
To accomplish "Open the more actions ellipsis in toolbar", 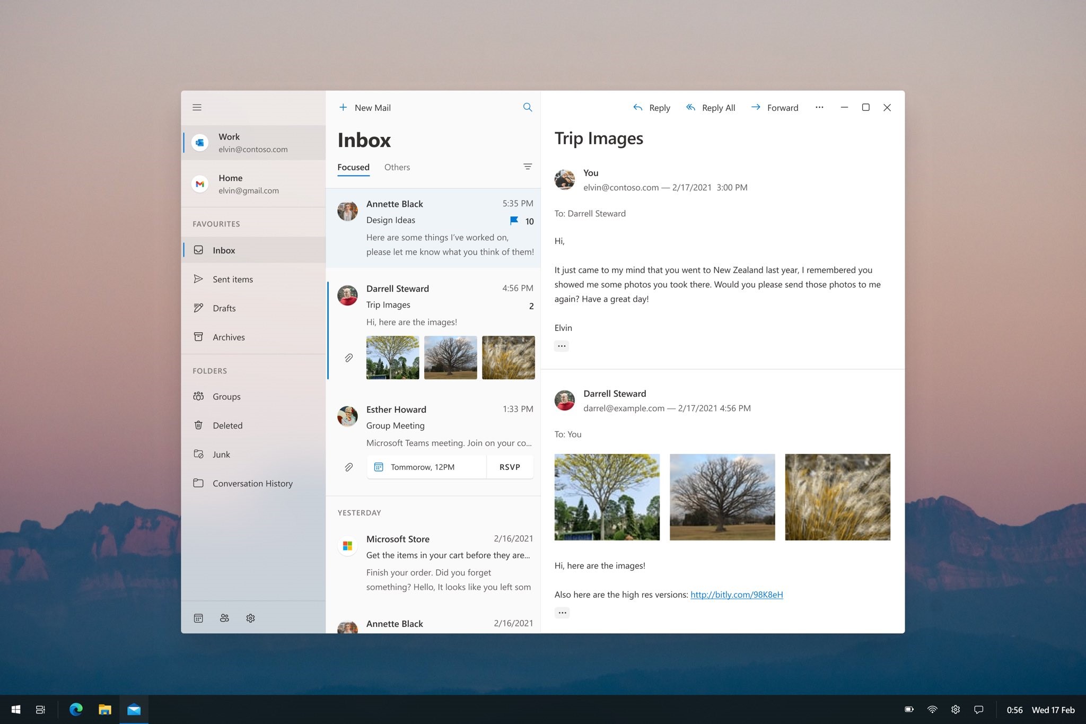I will (x=819, y=107).
